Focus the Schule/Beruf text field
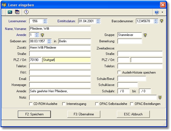The width and height of the screenshot is (171, 131). [131, 79]
